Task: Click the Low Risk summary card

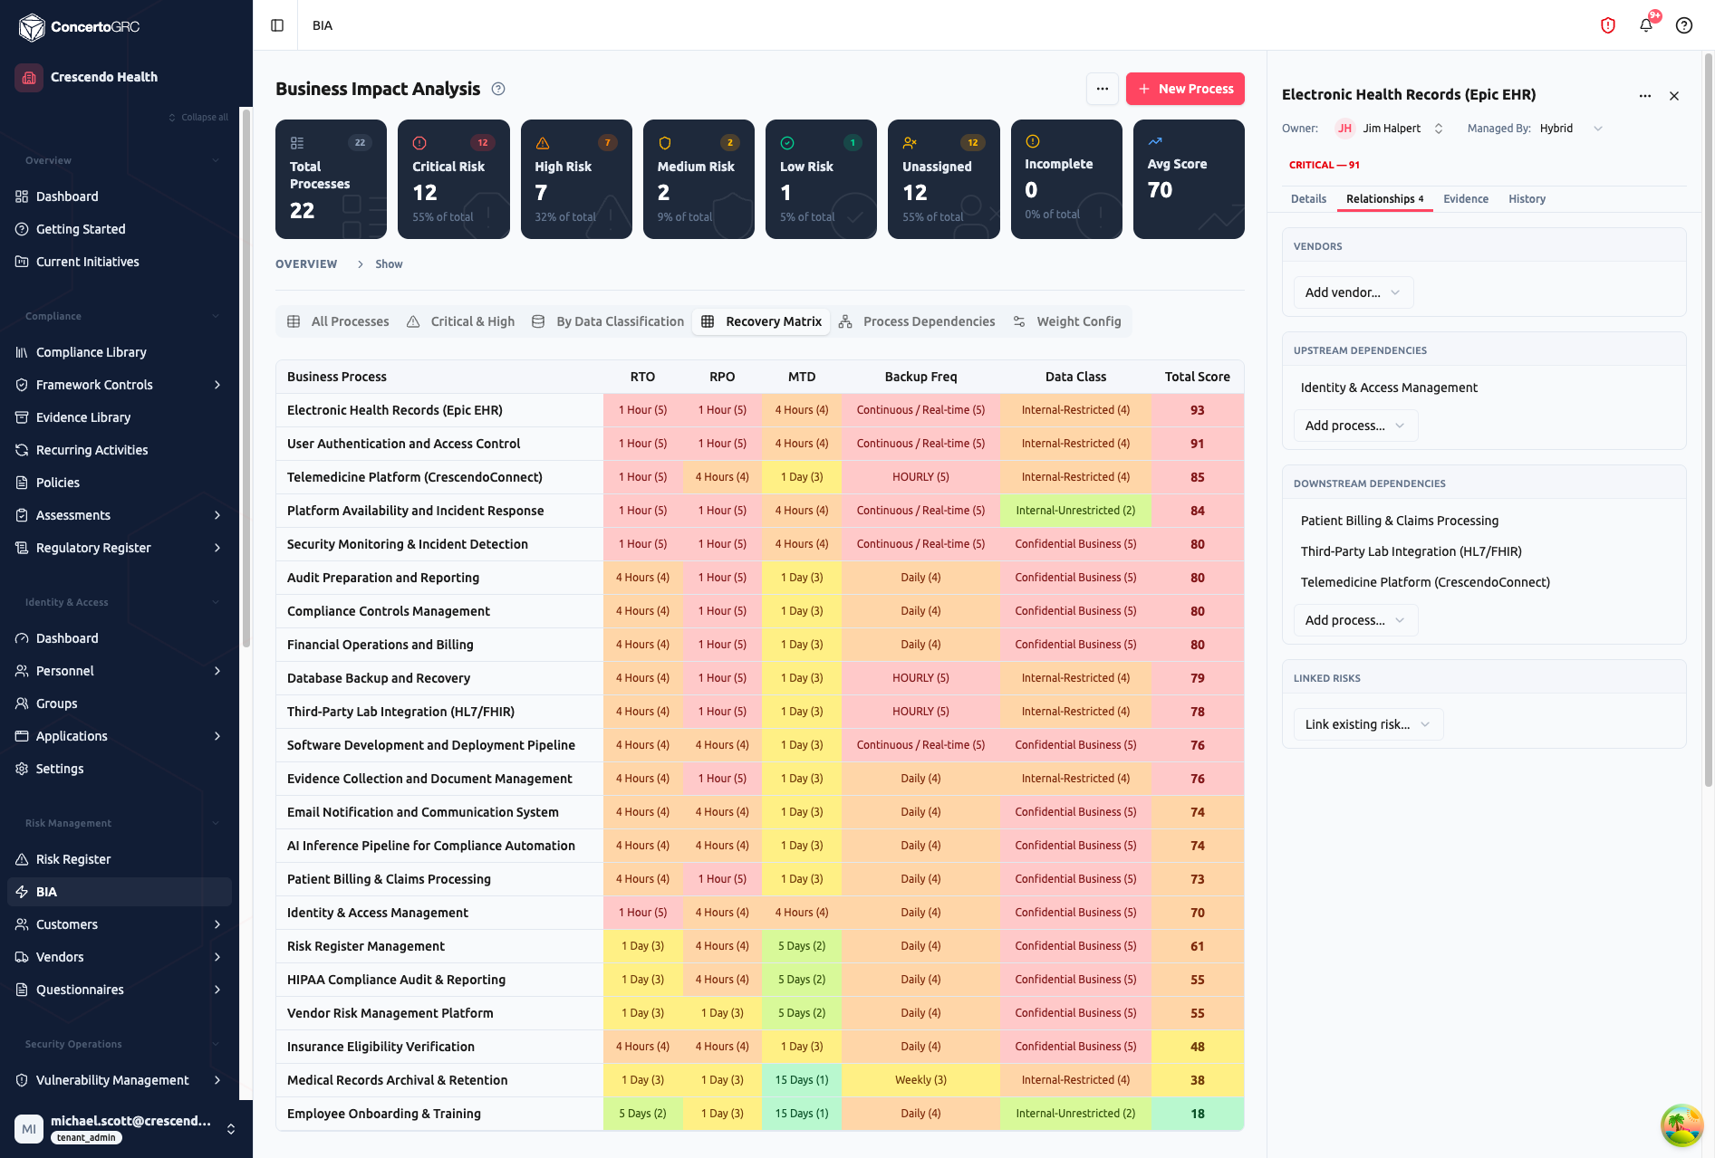Action: 821,179
